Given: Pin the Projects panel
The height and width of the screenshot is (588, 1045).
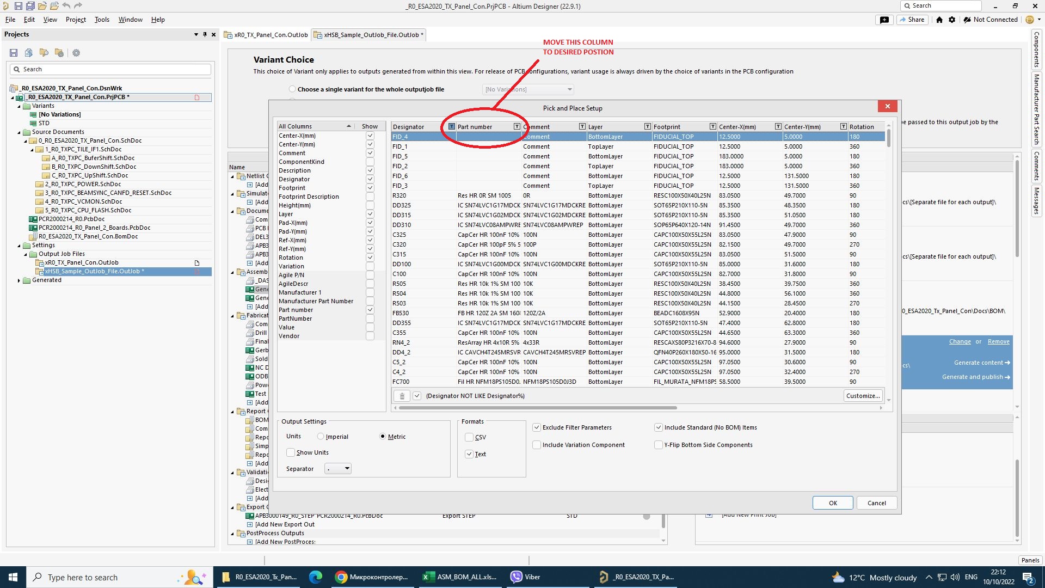Looking at the screenshot, I should [x=205, y=34].
